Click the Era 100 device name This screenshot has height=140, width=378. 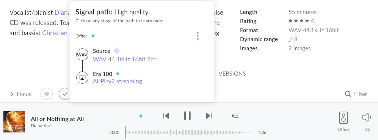point(102,74)
